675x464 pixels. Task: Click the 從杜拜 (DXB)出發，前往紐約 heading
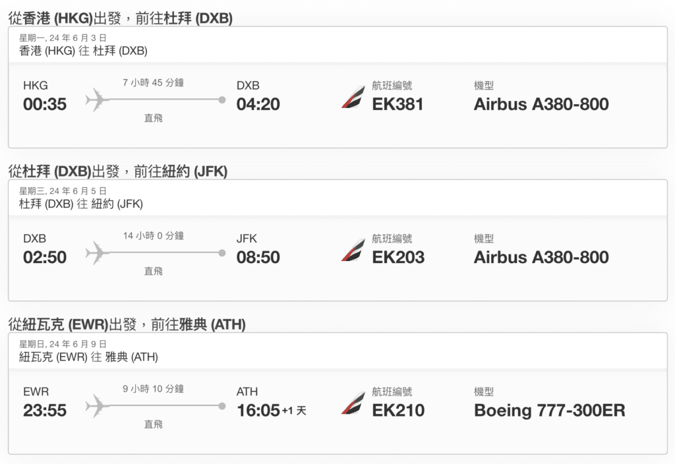pyautogui.click(x=118, y=171)
